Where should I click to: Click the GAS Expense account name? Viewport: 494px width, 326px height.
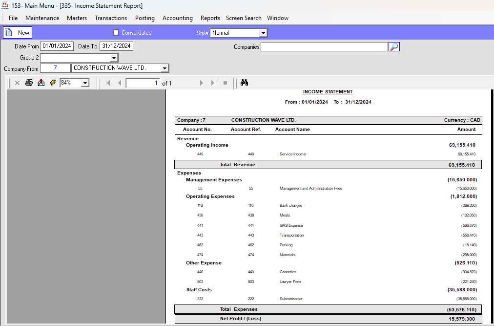coord(291,225)
